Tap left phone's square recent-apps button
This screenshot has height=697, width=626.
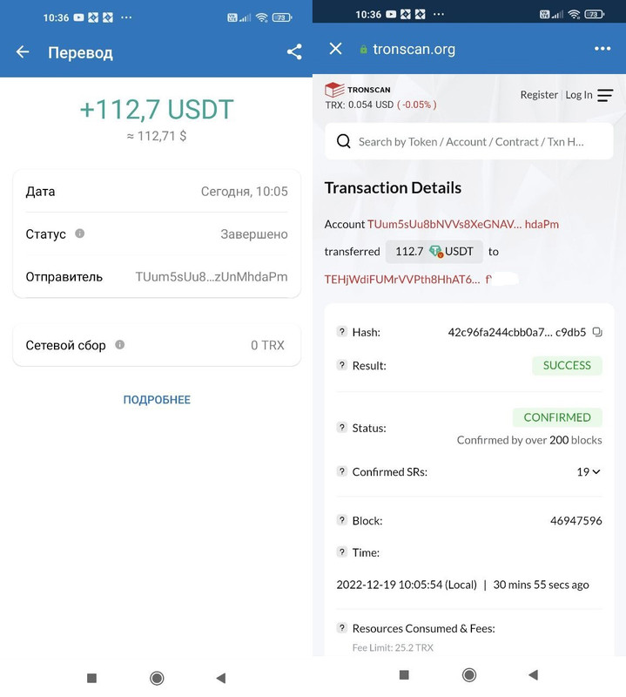coord(91,678)
